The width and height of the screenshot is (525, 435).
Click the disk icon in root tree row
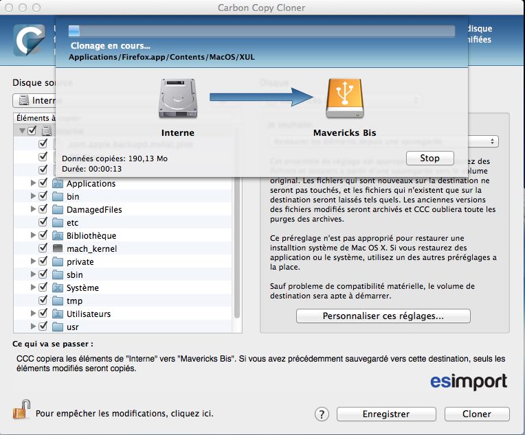click(x=47, y=131)
